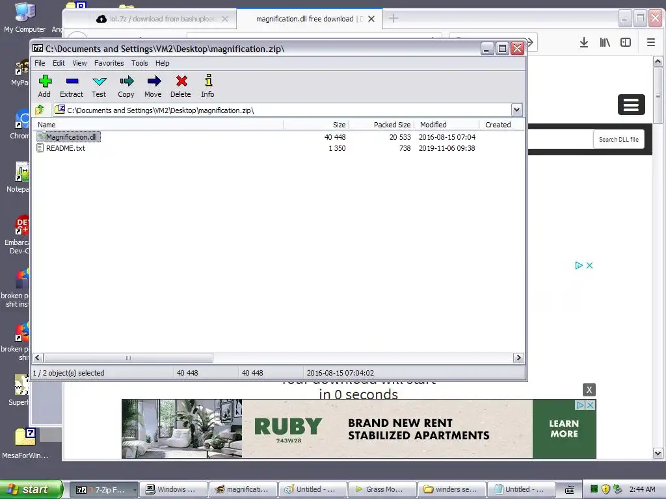Switch to 7-Zip taskbar button
The image size is (666, 499).
tap(103, 490)
